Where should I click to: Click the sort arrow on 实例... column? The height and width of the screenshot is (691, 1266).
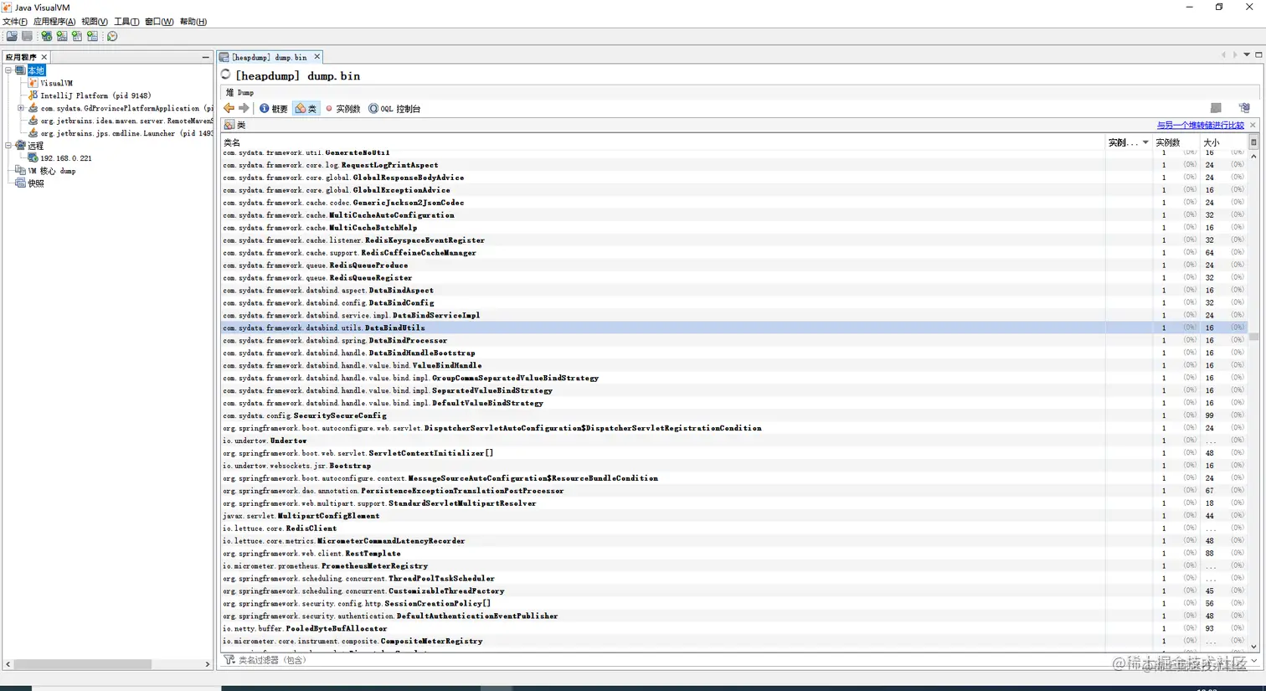pos(1145,142)
